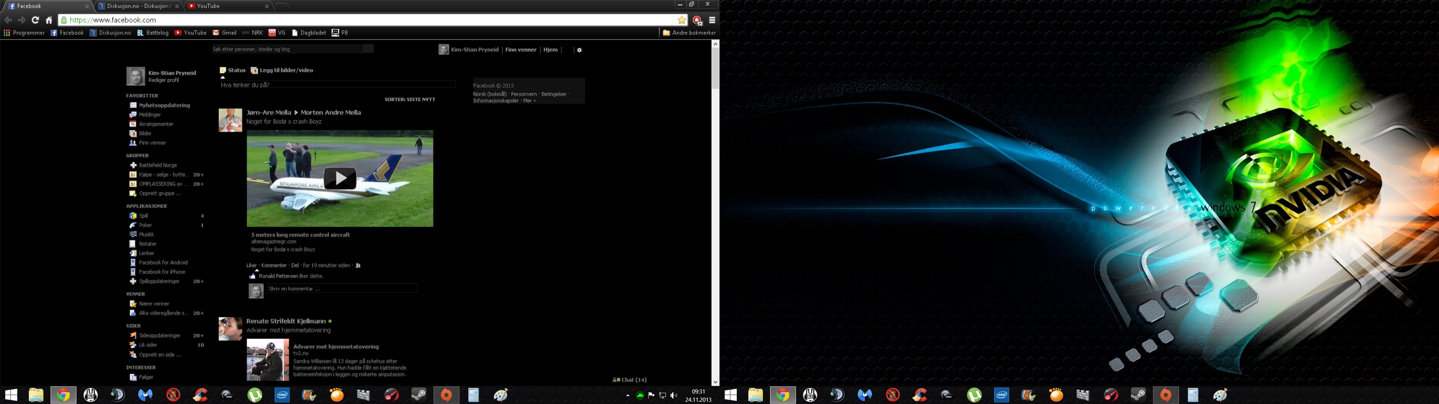Image resolution: width=1439 pixels, height=404 pixels.
Task: Click Hjem in Facebook top bar
Action: pyautogui.click(x=550, y=50)
